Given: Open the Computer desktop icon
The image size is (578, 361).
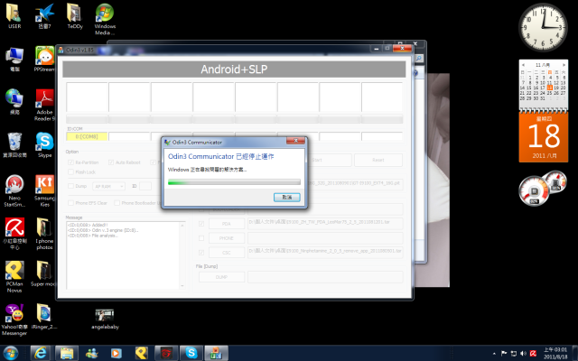Looking at the screenshot, I should click(14, 59).
